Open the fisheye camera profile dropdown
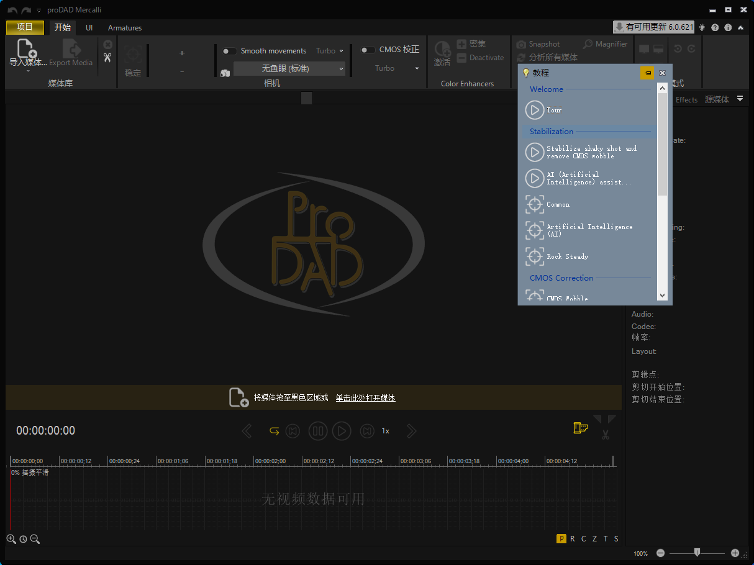Viewport: 754px width, 565px height. tap(289, 68)
